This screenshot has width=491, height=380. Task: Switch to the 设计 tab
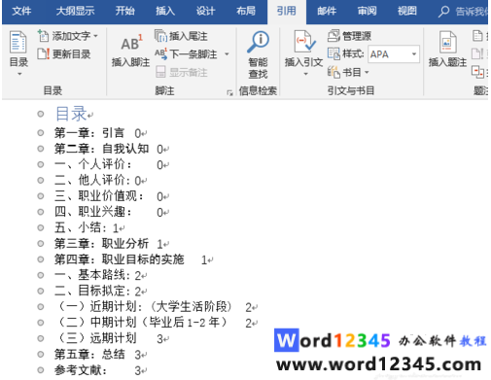205,12
